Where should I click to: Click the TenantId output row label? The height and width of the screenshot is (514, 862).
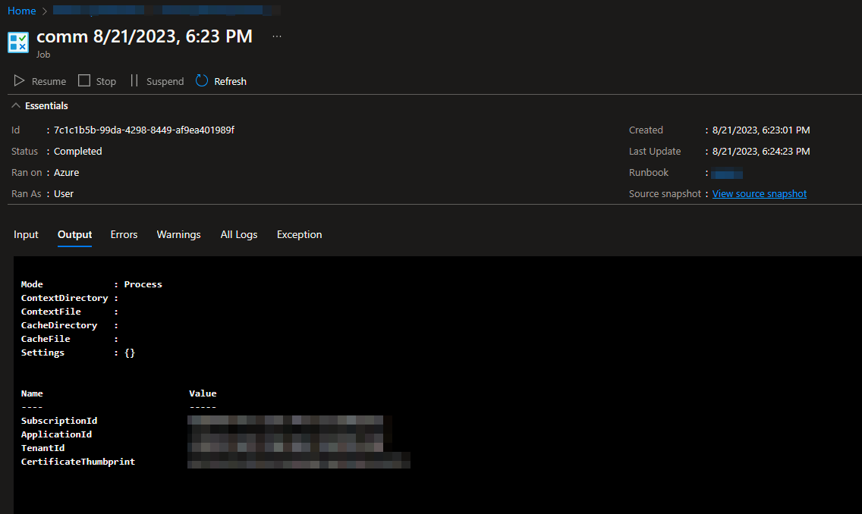click(43, 448)
